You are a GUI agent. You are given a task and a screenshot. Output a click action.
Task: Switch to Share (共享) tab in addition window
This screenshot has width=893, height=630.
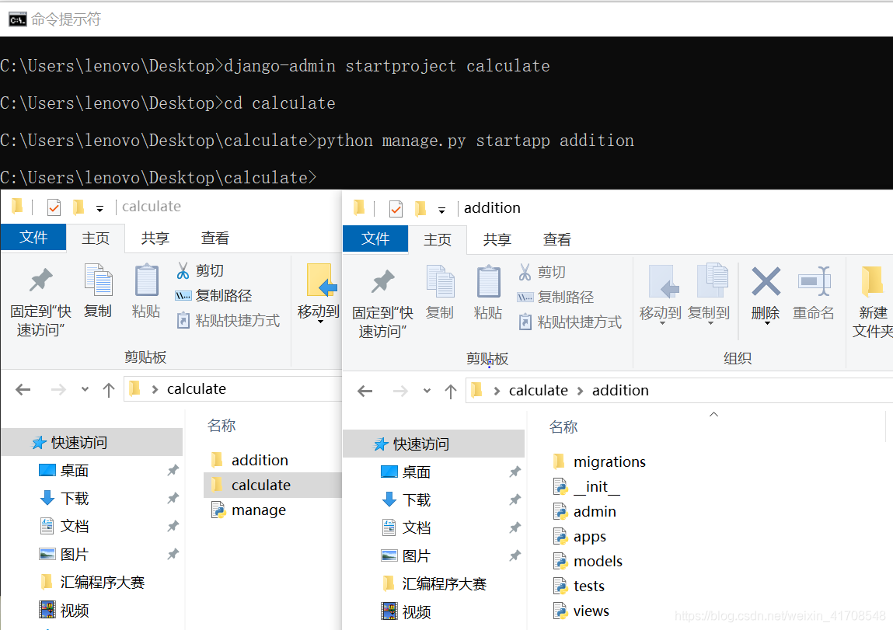pos(497,239)
